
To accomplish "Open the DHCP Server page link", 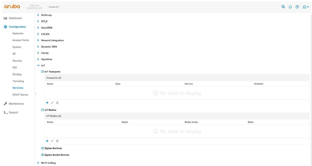I will tap(20, 95).
